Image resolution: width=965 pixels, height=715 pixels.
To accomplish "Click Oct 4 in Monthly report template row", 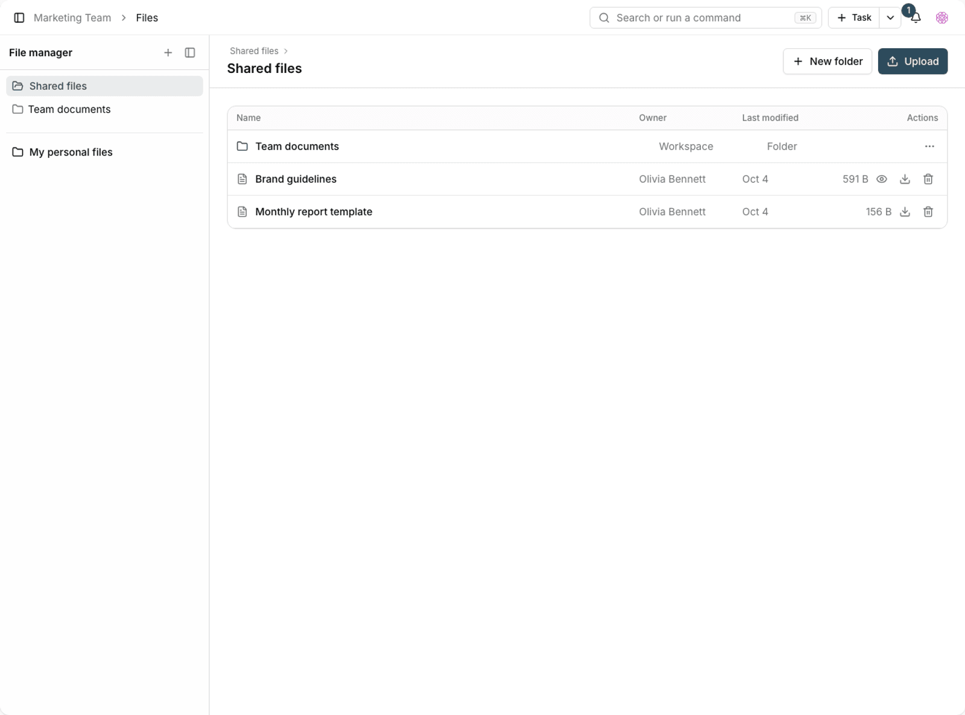I will click(x=755, y=212).
